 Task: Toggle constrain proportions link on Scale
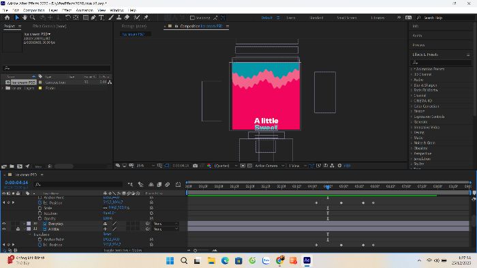tap(105, 208)
